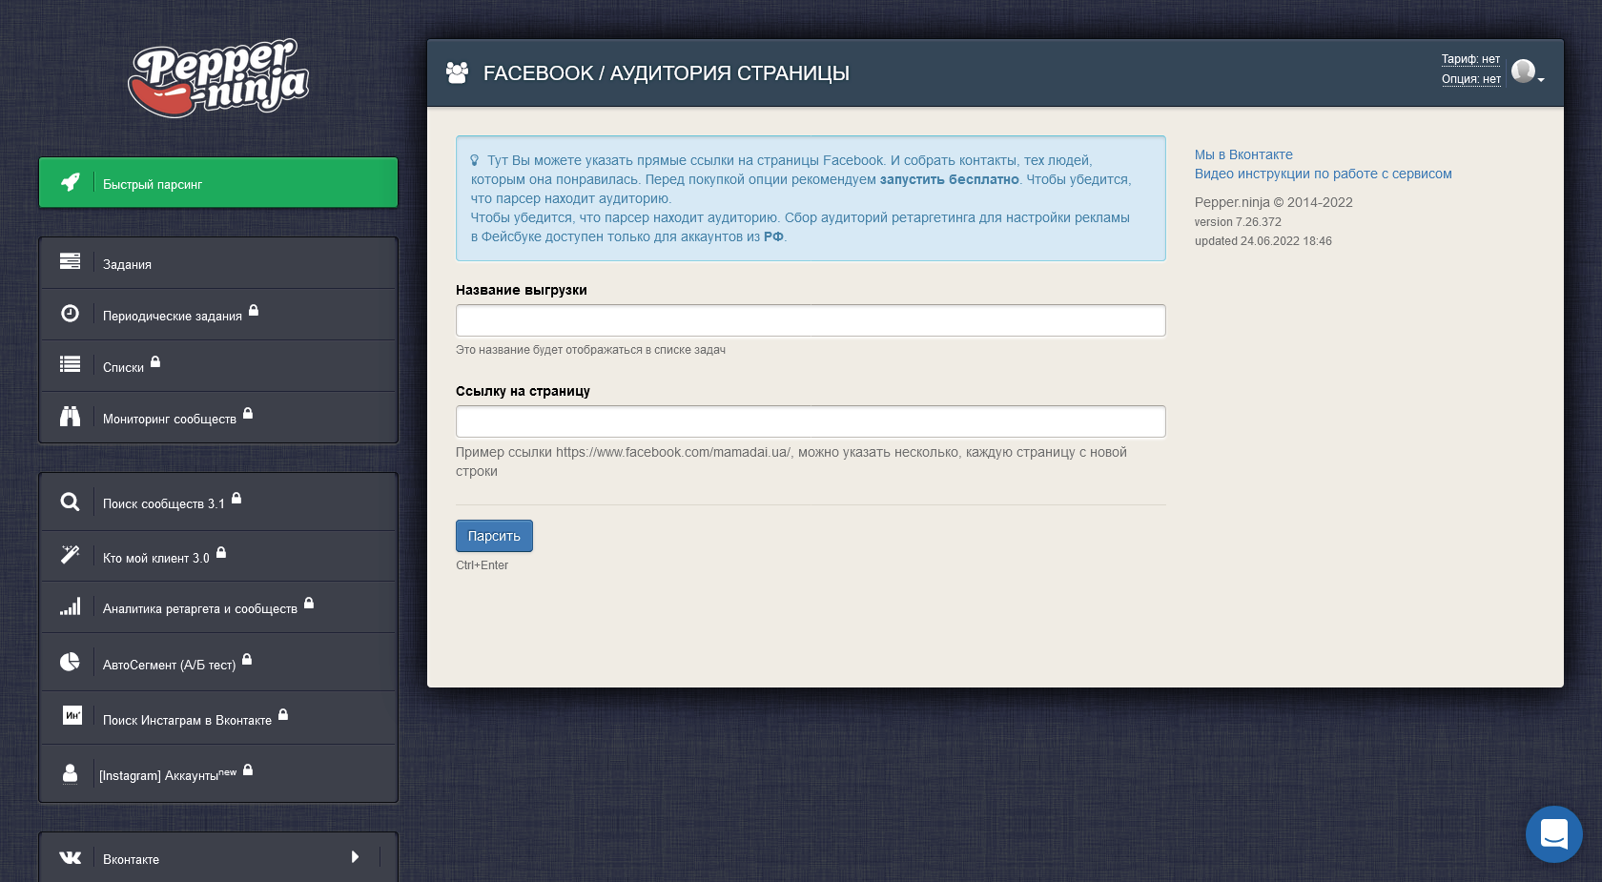
Task: Open the user avatar dropdown
Action: (1527, 72)
